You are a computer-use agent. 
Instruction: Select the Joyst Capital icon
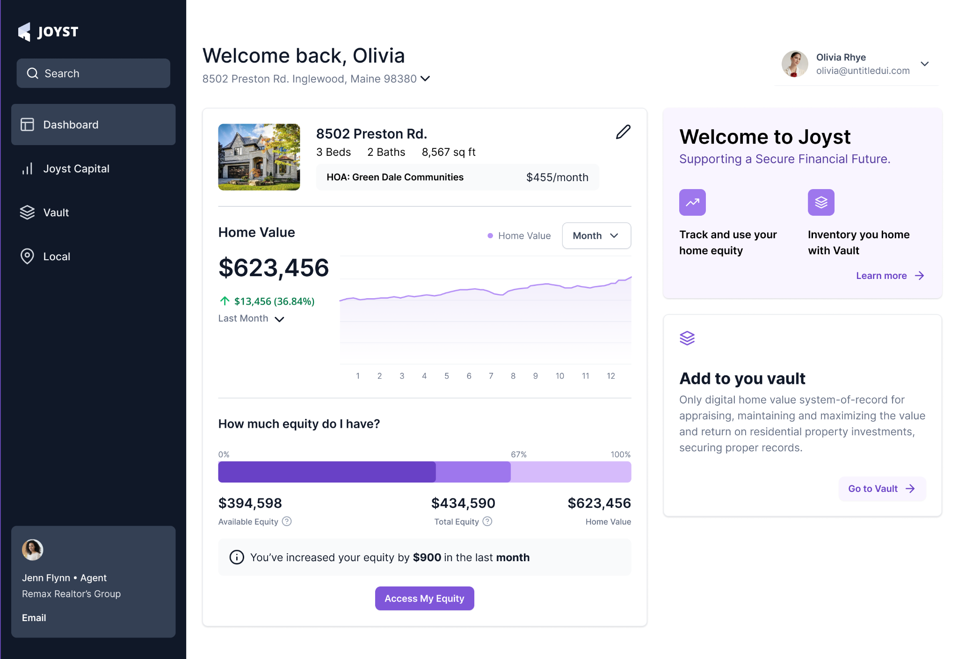(x=27, y=168)
